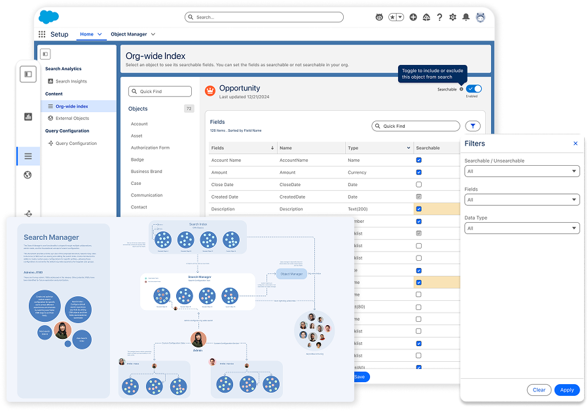Expand the Favorites list dropdown arrow
The height and width of the screenshot is (411, 588).
(x=400, y=17)
